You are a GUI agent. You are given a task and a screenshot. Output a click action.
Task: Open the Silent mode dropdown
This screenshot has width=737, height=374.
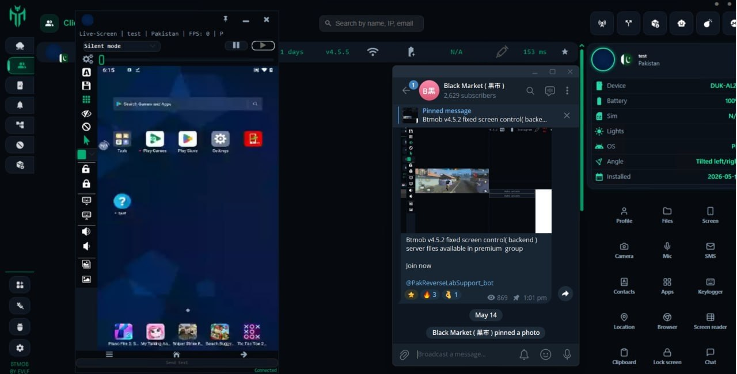coord(120,46)
